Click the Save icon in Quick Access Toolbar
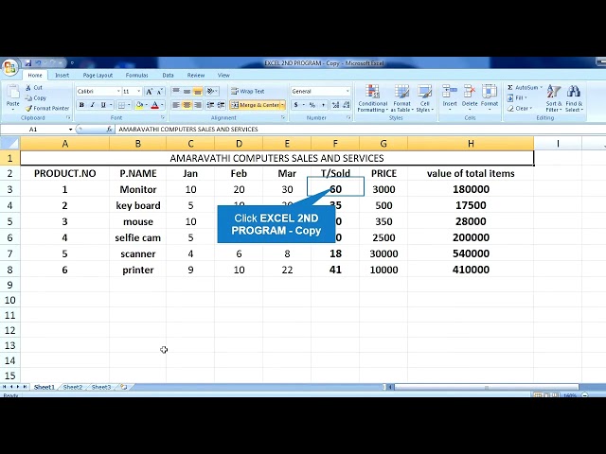Viewport: 606px width, 454px height. click(27, 63)
